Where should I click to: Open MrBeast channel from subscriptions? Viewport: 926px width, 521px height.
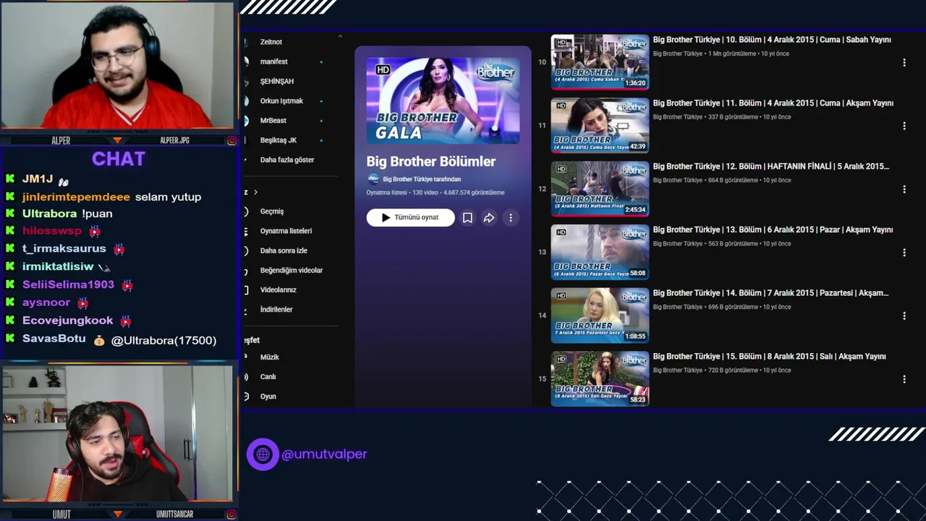[273, 121]
